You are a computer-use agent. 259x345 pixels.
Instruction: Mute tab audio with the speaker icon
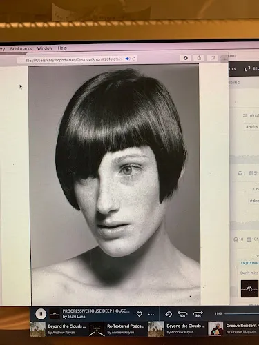click(x=127, y=59)
